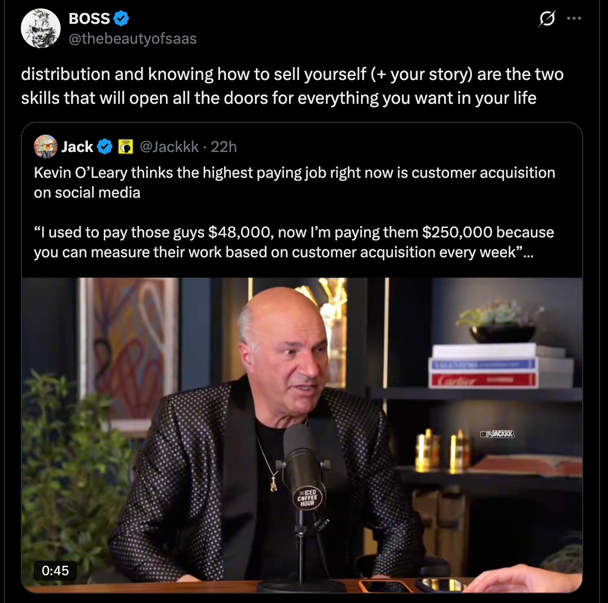Click the Iced Coffee Hour microphone logo
608x603 pixels.
click(307, 497)
